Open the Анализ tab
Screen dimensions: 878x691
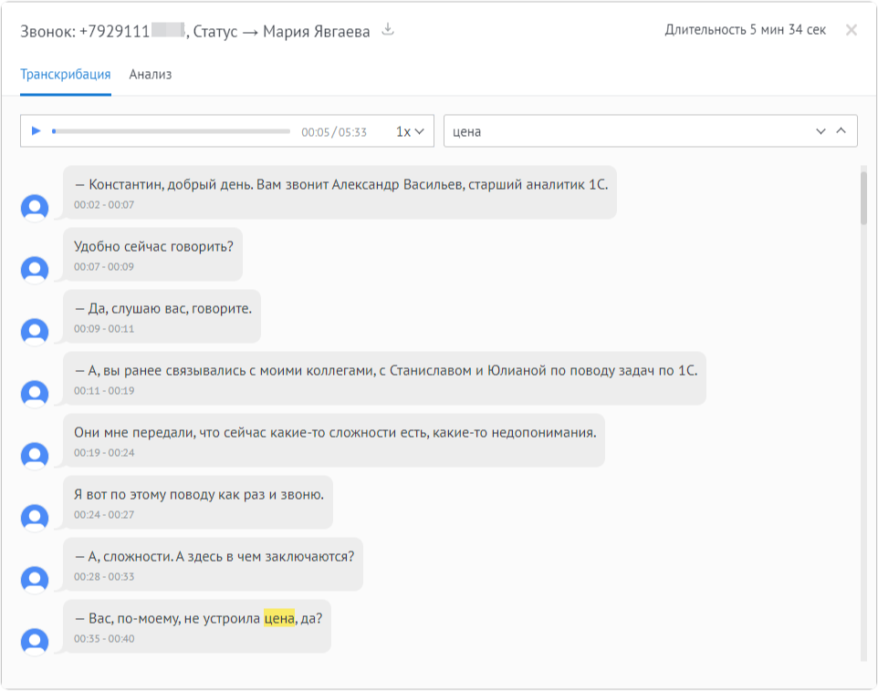pyautogui.click(x=150, y=75)
